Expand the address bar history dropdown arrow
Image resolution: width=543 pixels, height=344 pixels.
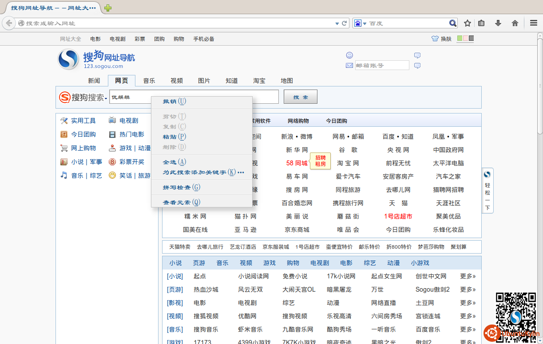(337, 23)
